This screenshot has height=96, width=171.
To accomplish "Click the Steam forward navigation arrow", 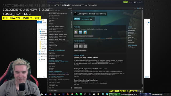I will point(52,5).
